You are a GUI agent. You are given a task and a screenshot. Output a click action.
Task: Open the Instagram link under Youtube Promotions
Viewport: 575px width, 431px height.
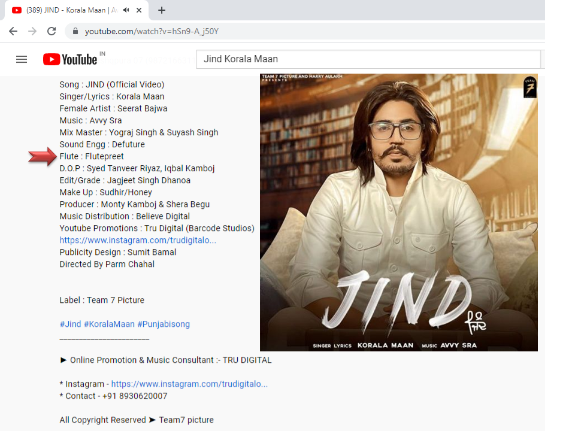click(138, 240)
